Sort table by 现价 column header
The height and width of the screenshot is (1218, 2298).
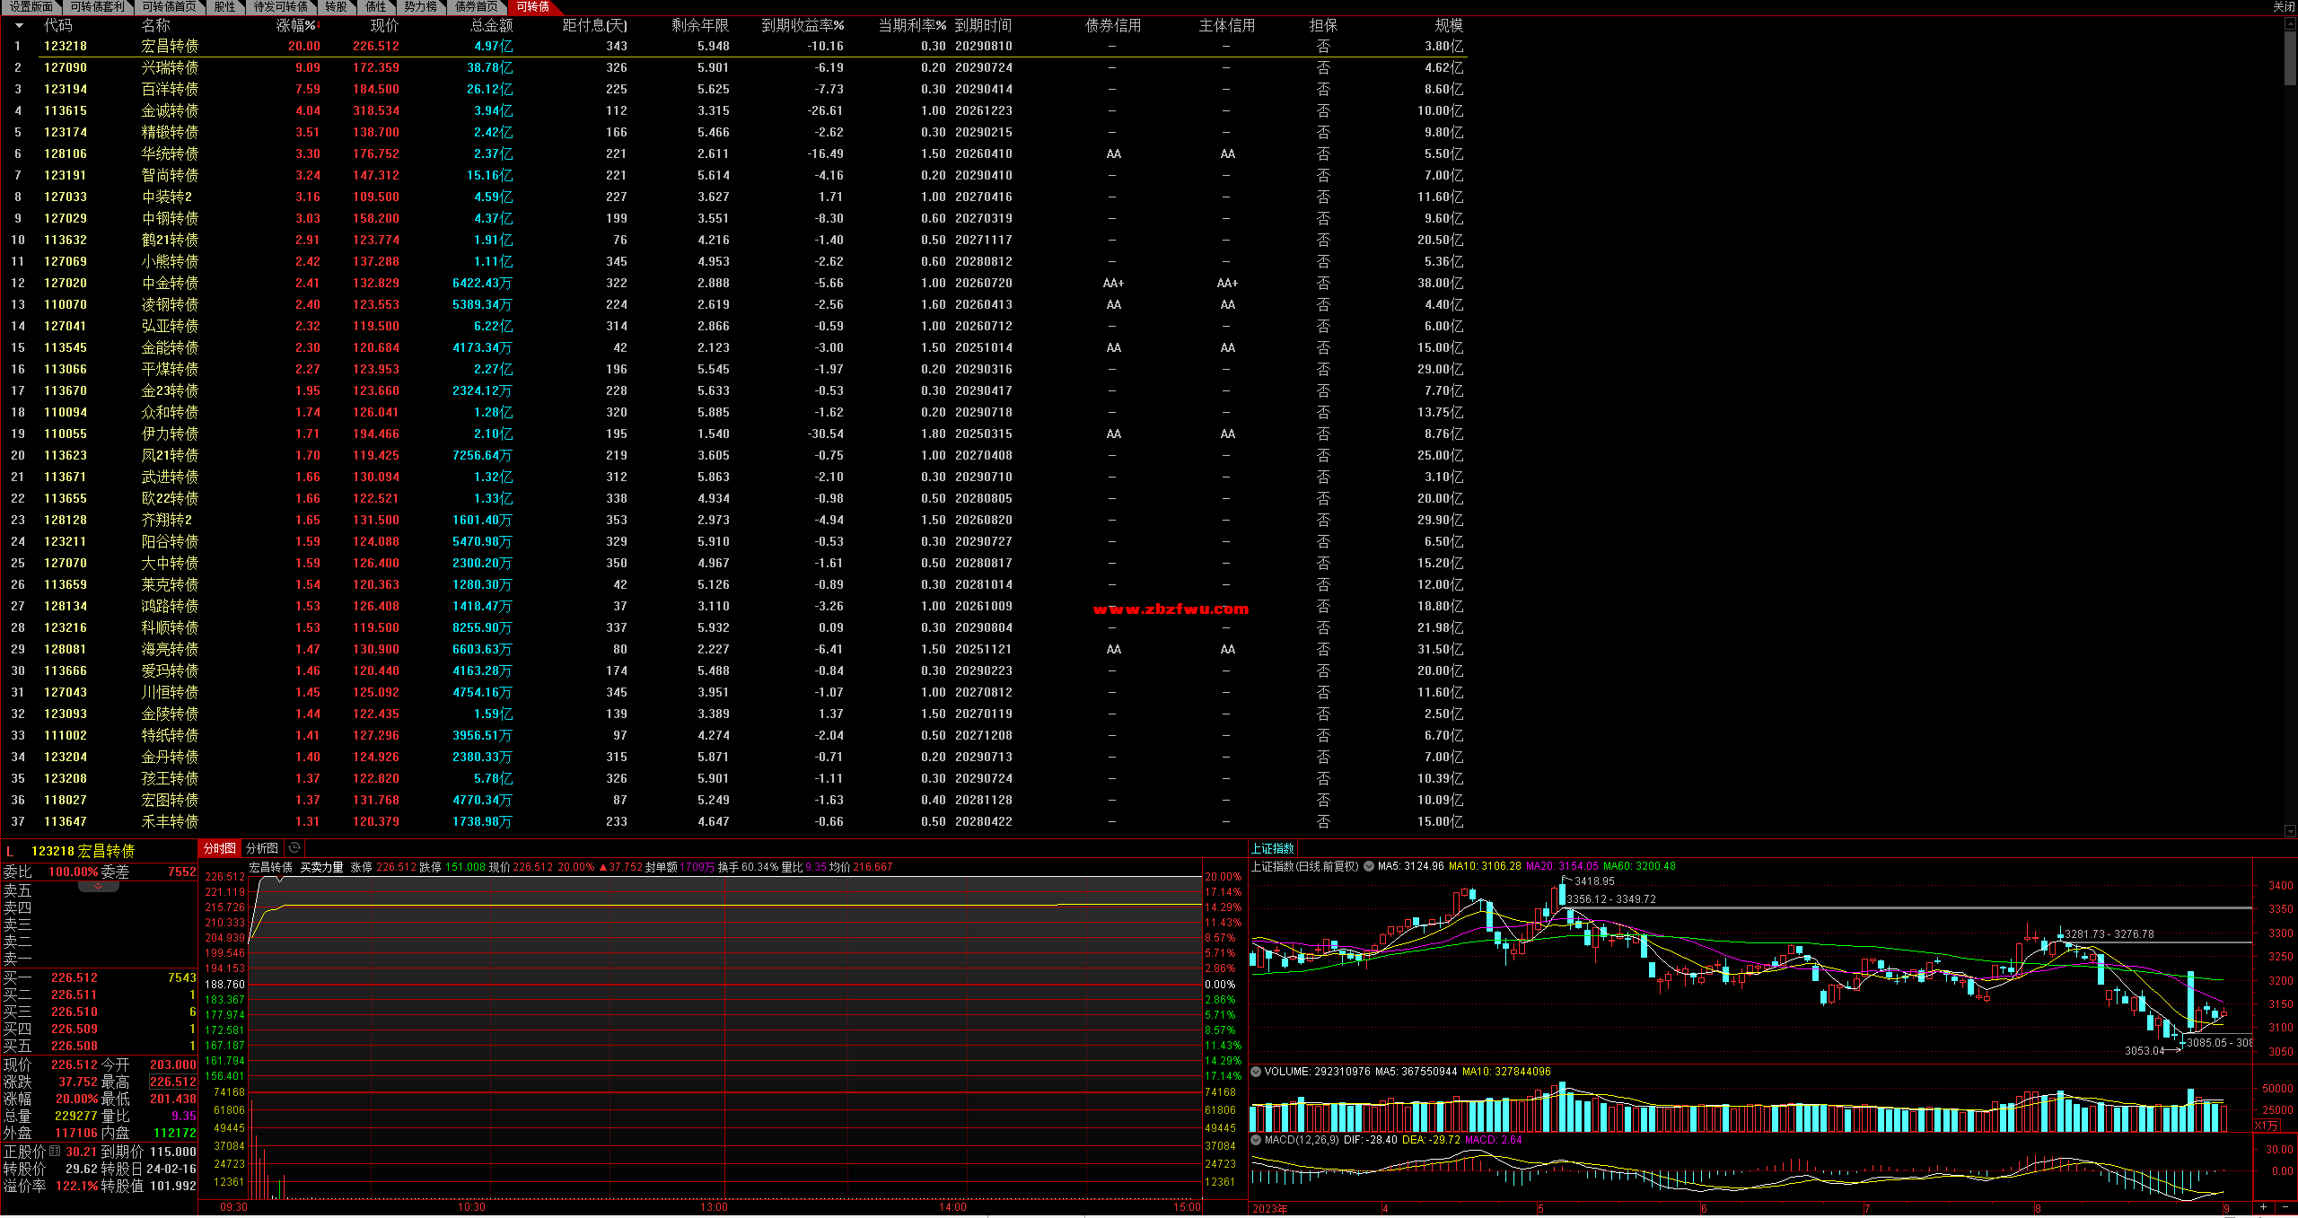(384, 26)
